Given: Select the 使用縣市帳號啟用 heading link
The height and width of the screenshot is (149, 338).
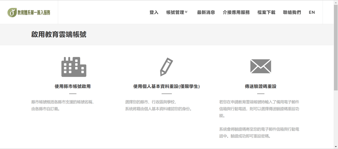Looking at the screenshot, I should (73, 86).
